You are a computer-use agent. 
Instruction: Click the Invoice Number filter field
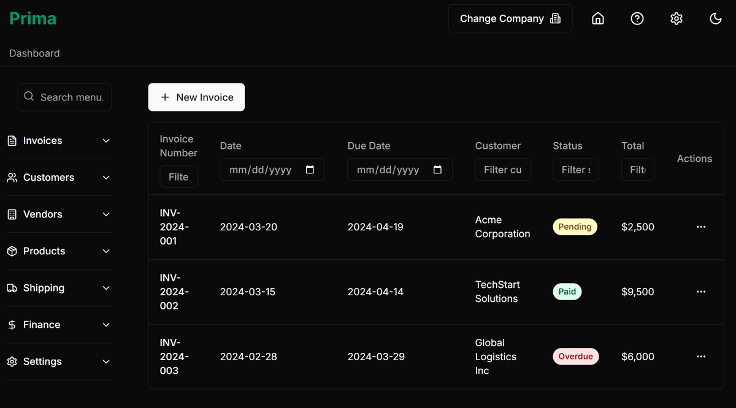tap(178, 176)
